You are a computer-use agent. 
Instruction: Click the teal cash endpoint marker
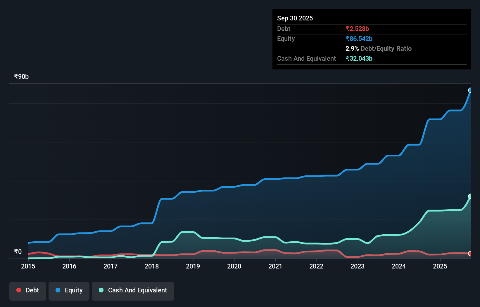pos(470,196)
